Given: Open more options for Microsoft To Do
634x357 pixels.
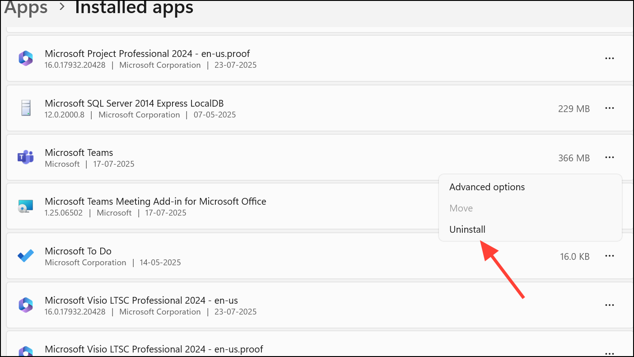Looking at the screenshot, I should [609, 256].
